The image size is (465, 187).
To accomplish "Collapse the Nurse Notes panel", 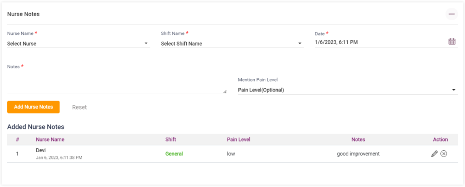I will point(451,14).
